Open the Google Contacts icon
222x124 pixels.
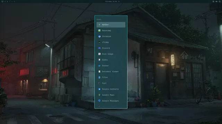pos(100,89)
